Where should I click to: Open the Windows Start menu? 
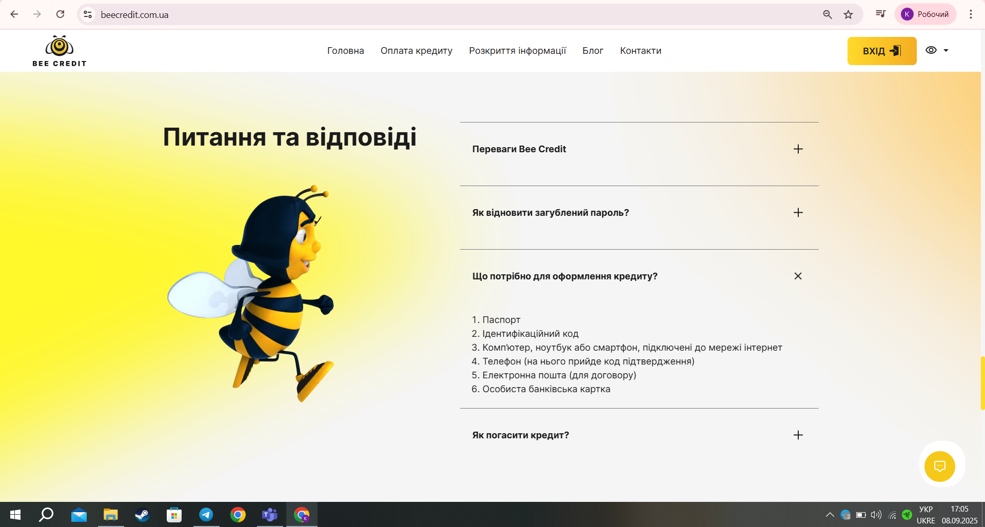coord(15,515)
